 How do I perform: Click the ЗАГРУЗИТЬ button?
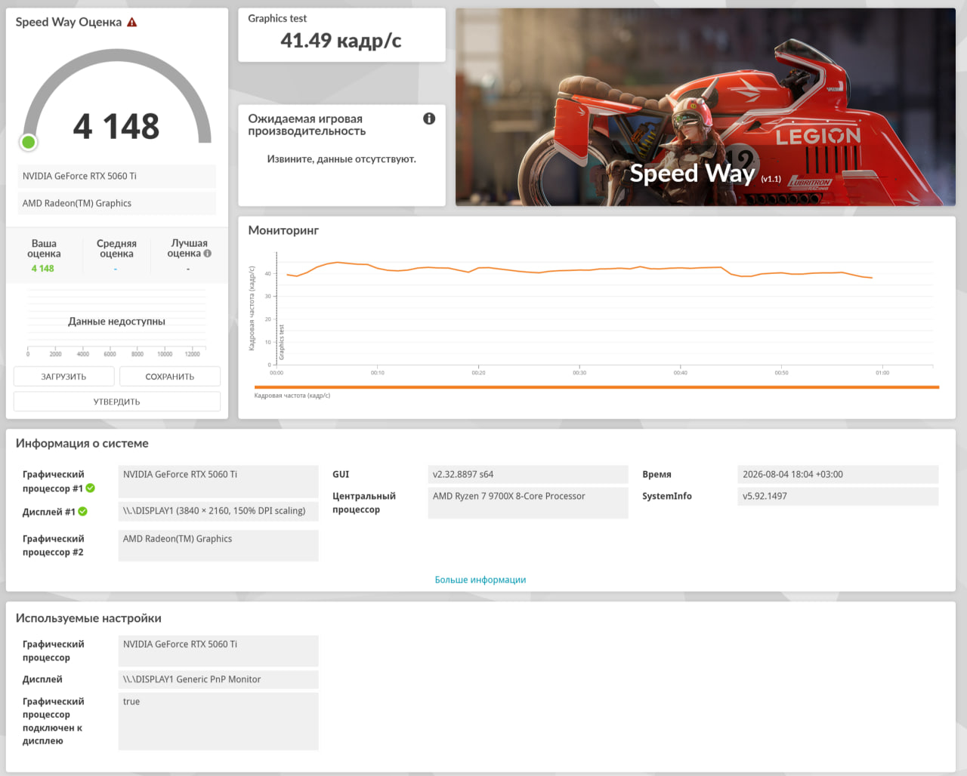tap(63, 377)
